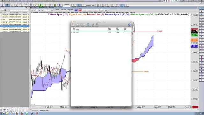Toggle the checkbox for USD/CAD symbol row
Image resolution: width=204 pixels, height=115 pixels.
[x=1, y=28]
